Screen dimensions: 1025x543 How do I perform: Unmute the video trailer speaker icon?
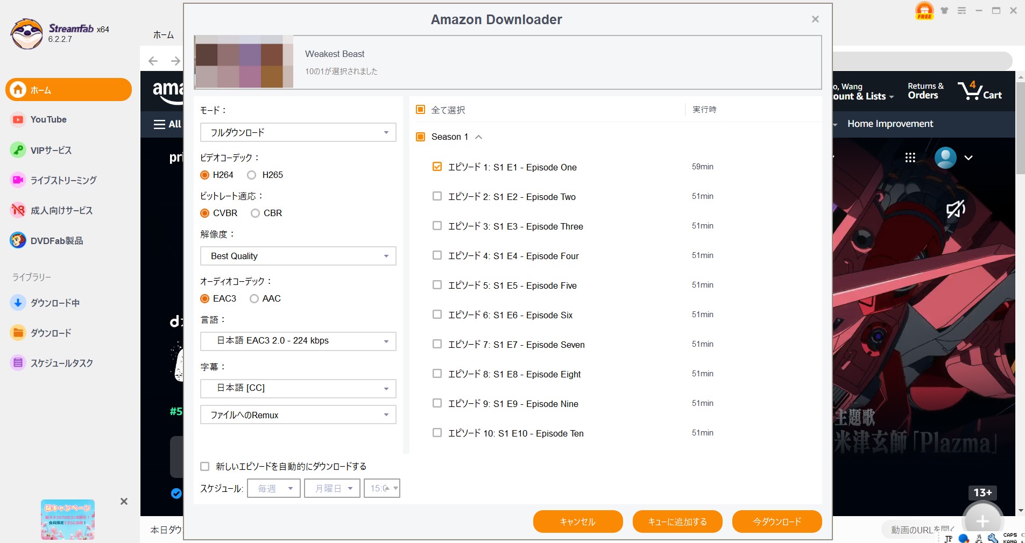pos(956,209)
